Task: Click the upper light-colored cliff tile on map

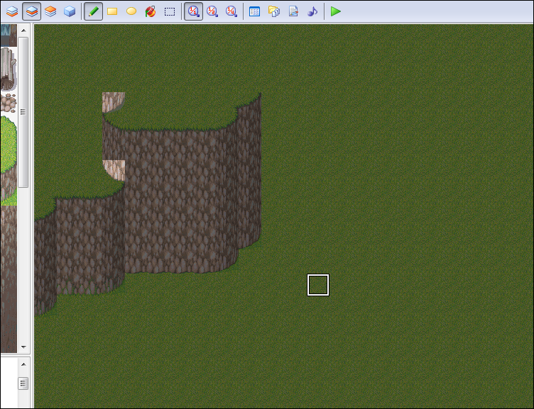Action: [x=114, y=102]
